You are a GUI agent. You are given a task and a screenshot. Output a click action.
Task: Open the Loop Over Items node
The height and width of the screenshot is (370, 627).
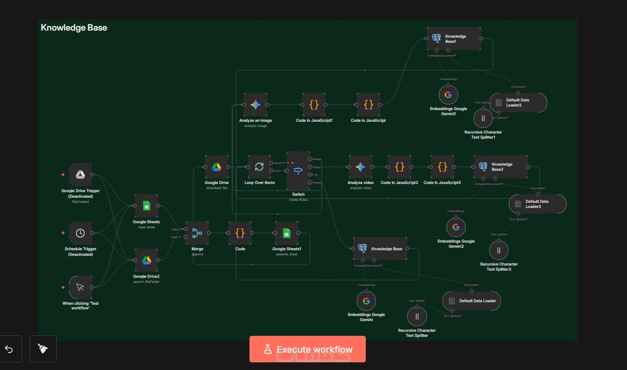259,167
